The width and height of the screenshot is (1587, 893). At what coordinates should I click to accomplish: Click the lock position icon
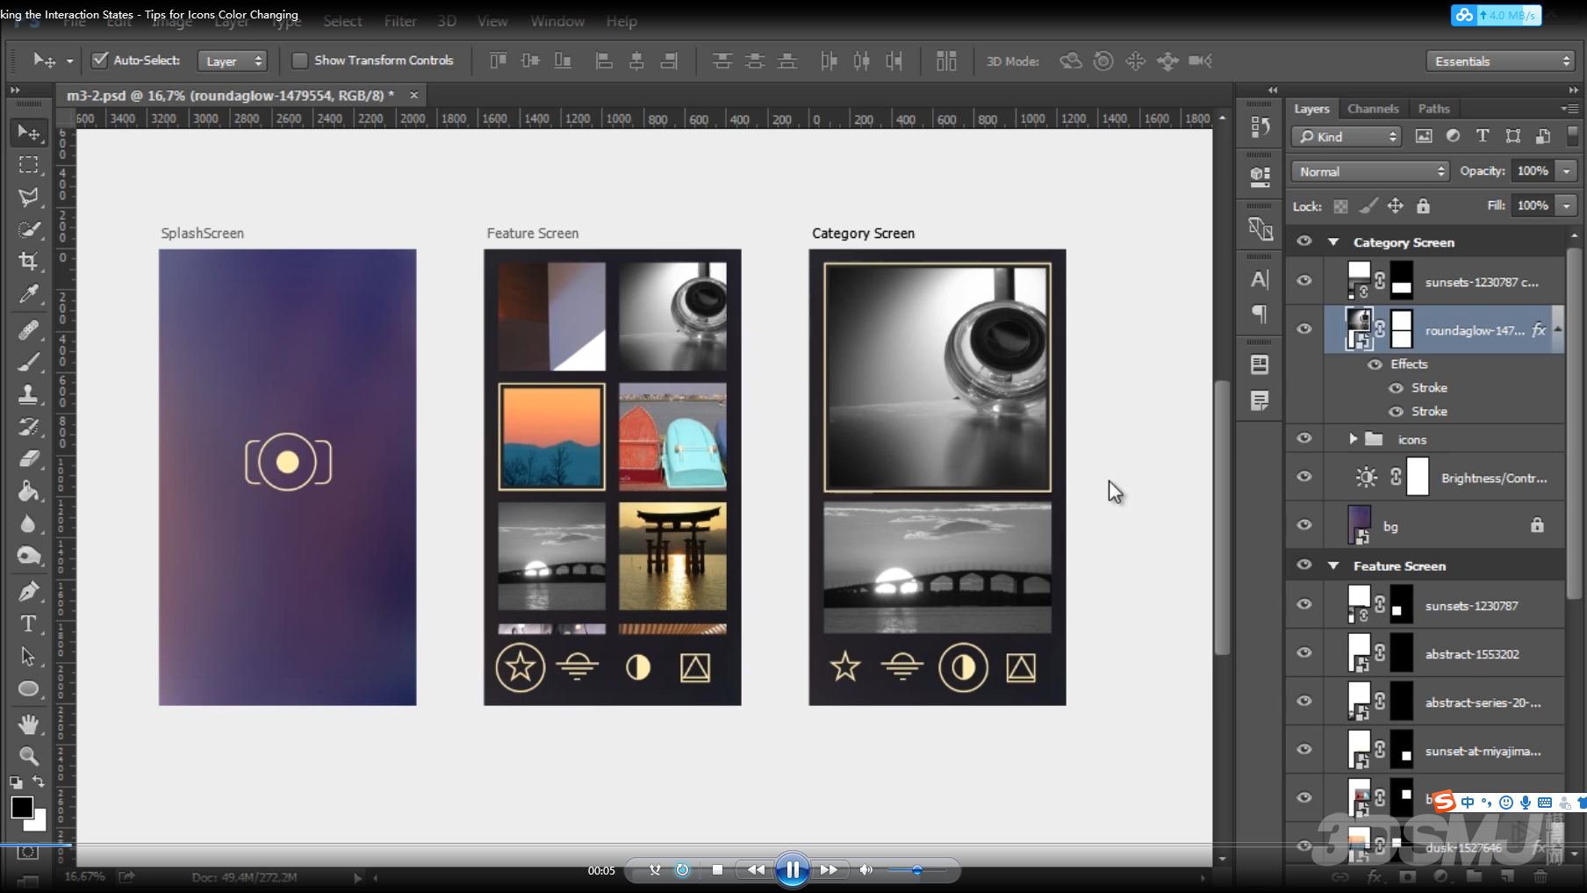click(x=1395, y=205)
